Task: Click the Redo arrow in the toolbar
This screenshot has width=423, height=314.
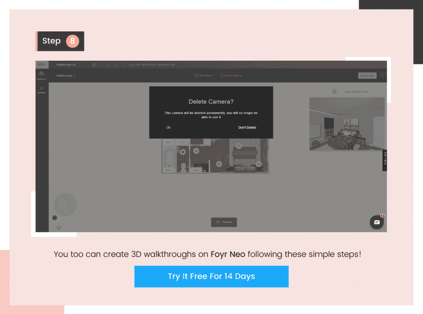Action: (x=117, y=65)
